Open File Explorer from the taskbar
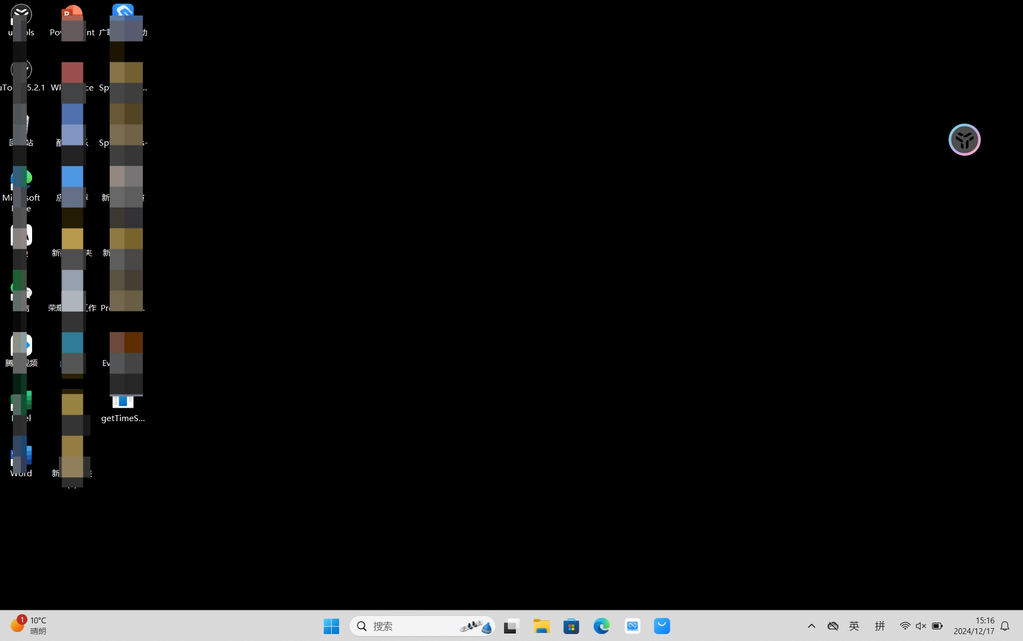Image resolution: width=1023 pixels, height=641 pixels. click(x=541, y=626)
